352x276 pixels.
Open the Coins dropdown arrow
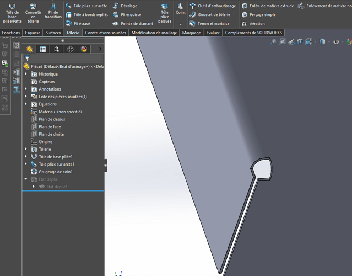coord(180,24)
